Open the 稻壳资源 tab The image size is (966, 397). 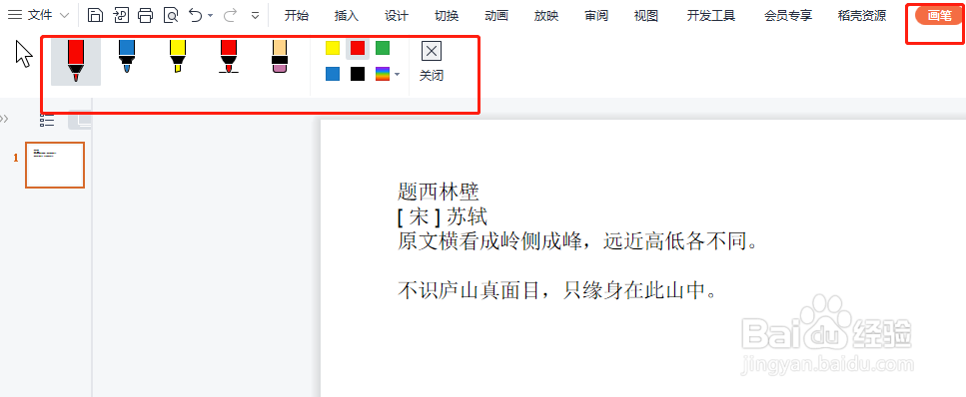[862, 16]
